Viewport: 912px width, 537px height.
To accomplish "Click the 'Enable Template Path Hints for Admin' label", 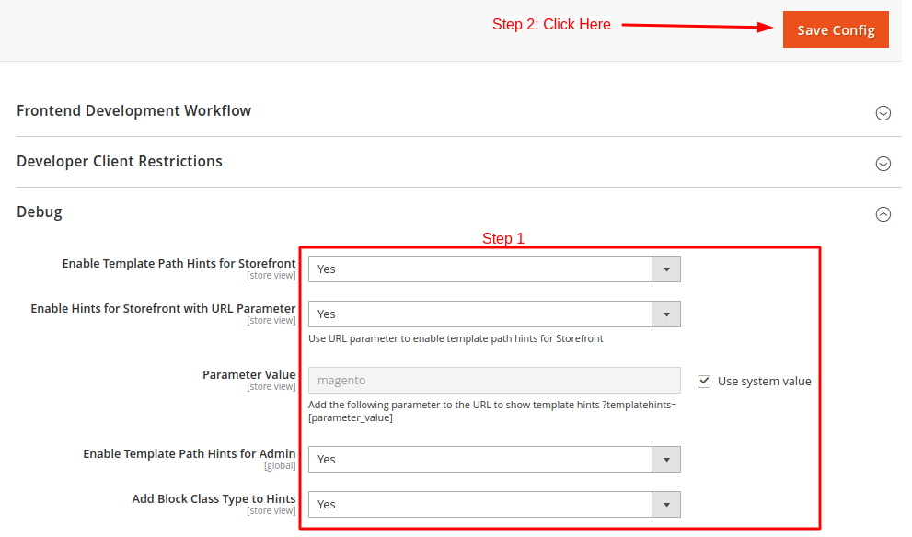I will click(189, 454).
